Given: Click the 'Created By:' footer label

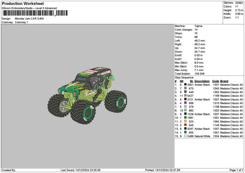Looking at the screenshot, I should click(x=9, y=170).
